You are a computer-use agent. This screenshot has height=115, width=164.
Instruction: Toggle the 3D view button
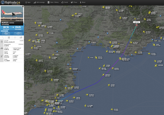(15, 37)
